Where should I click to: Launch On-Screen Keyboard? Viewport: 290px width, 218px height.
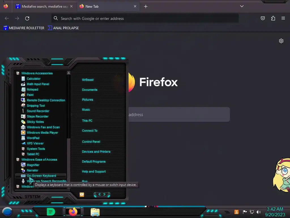click(40, 175)
